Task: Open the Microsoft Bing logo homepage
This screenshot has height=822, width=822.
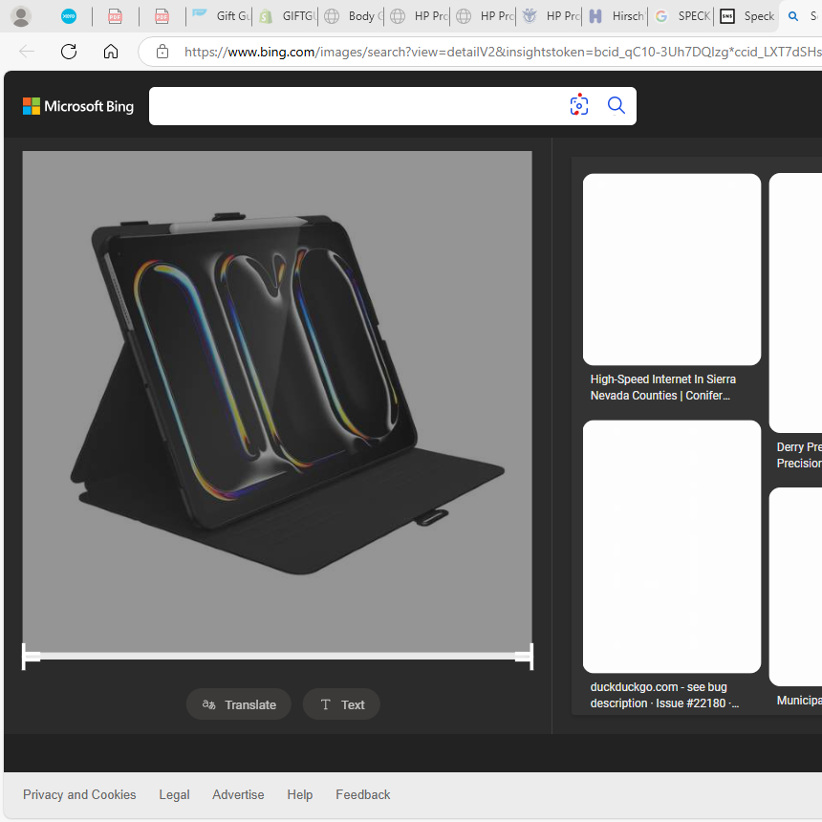Action: [x=78, y=106]
